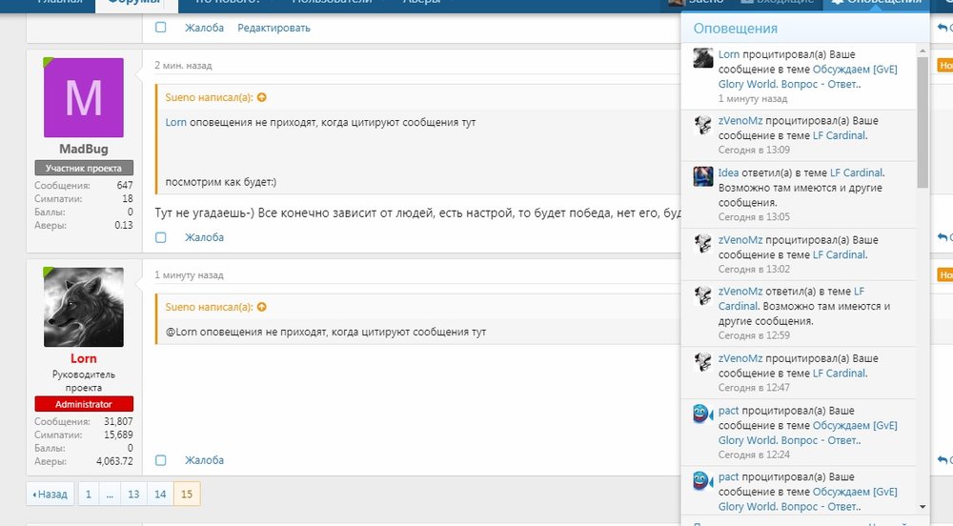Click zVenoMz's avatar in the 13:09 notification
This screenshot has height=526, width=953.
pyautogui.click(x=703, y=125)
